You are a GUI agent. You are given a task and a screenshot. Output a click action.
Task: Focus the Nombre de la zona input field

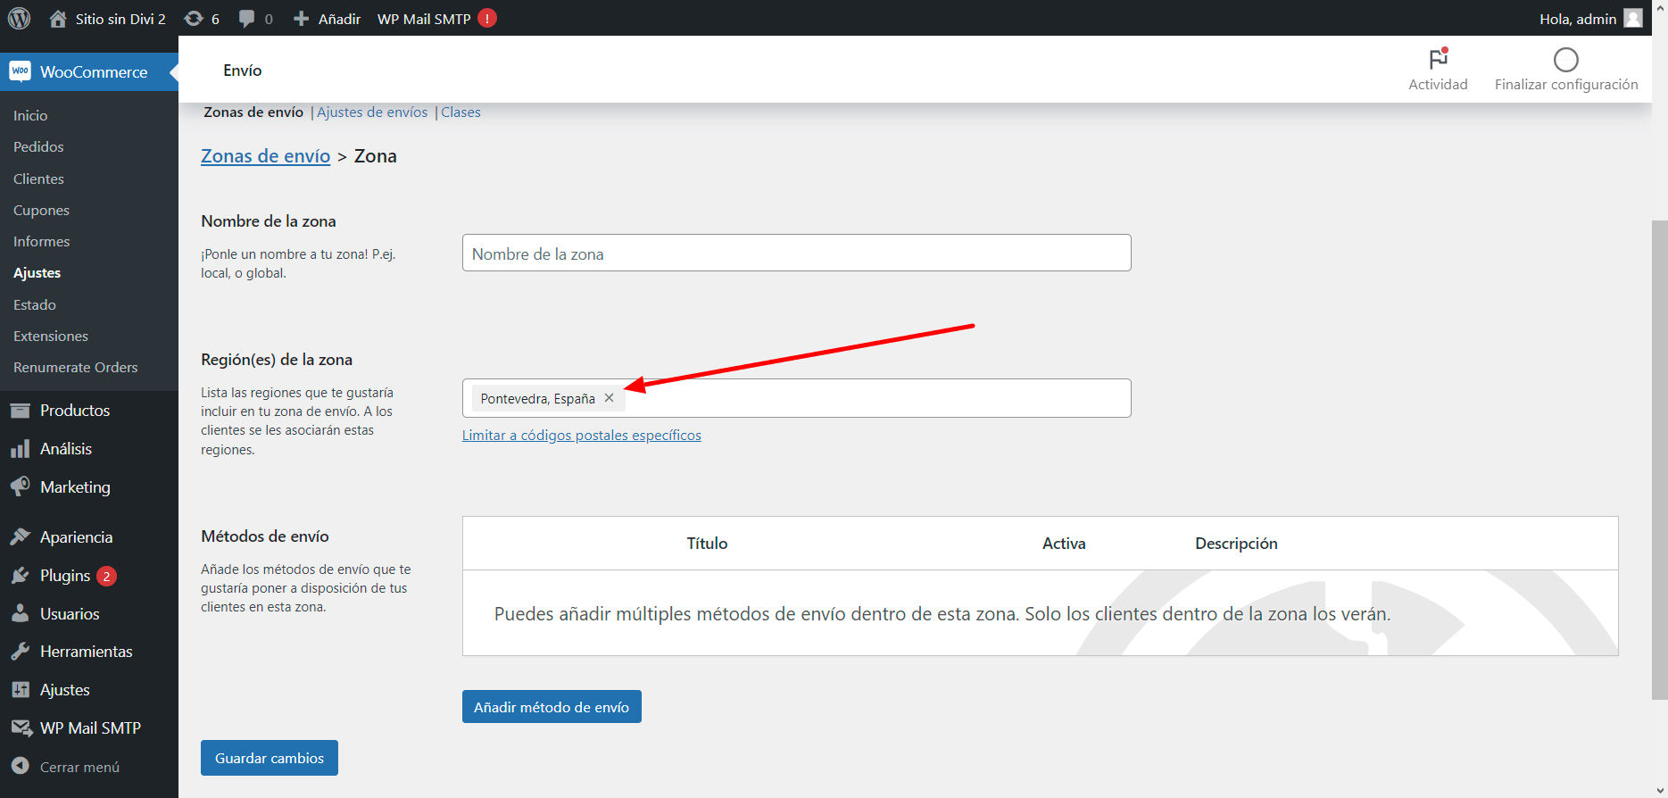[x=797, y=253]
